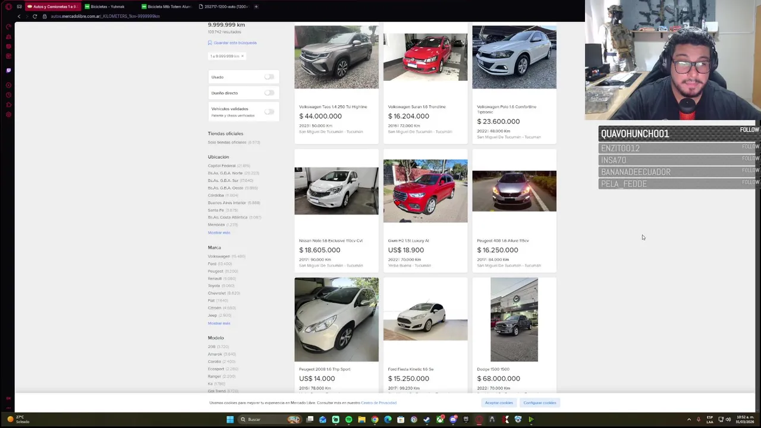Filter location by Mendoza
Image resolution: width=761 pixels, height=428 pixels.
[216, 225]
